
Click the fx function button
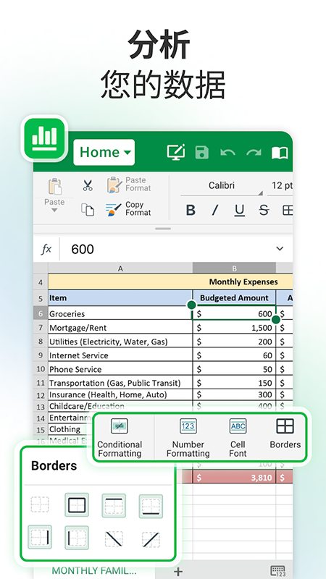(46, 249)
